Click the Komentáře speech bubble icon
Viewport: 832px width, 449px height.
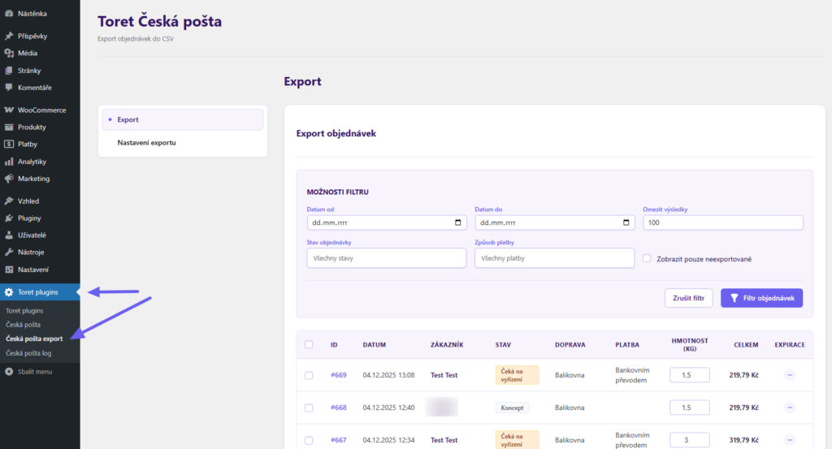pos(9,88)
